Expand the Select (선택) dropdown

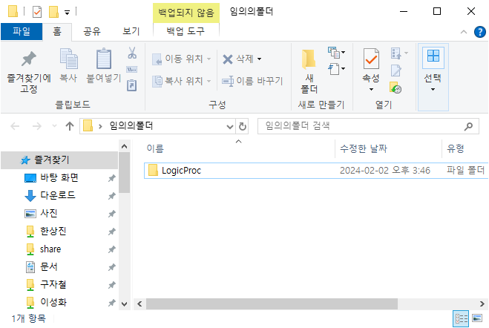[433, 89]
